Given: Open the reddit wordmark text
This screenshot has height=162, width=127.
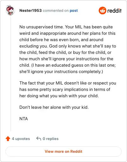Looking at the screenshot, I should [114, 11].
